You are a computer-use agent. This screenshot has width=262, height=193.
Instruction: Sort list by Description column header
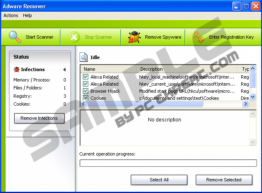point(187,69)
